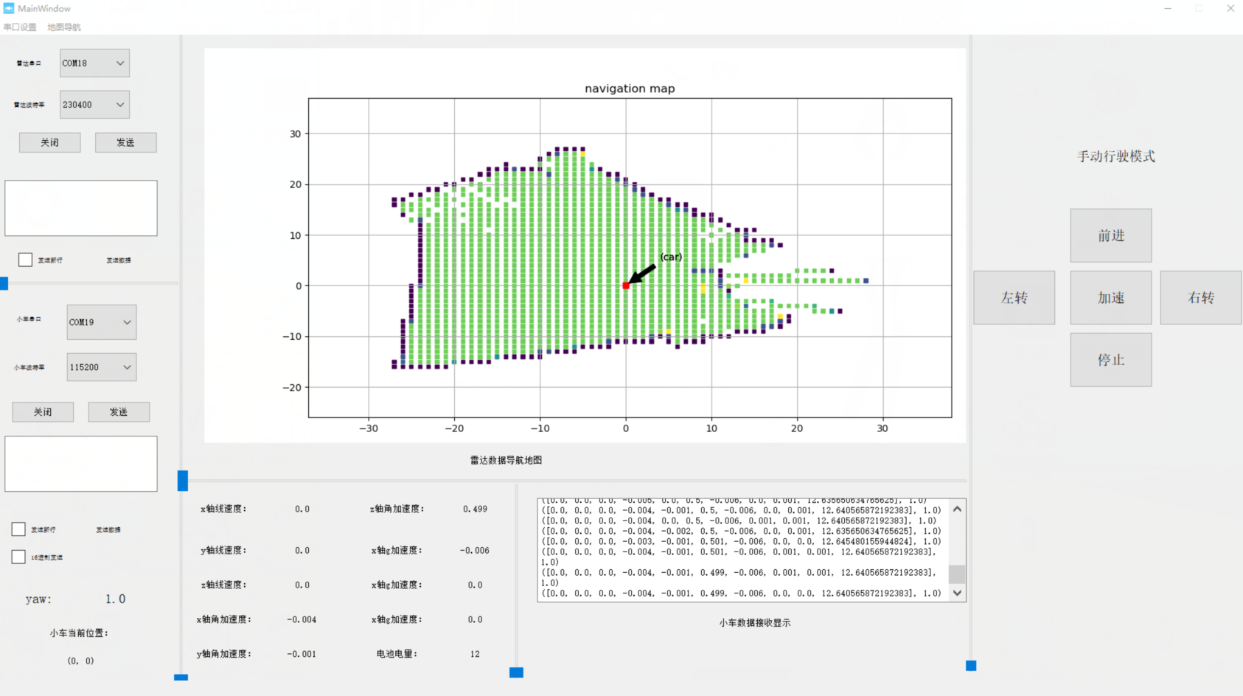Open the 小车串口 COM19 port dropdown
The image size is (1243, 696).
click(100, 322)
